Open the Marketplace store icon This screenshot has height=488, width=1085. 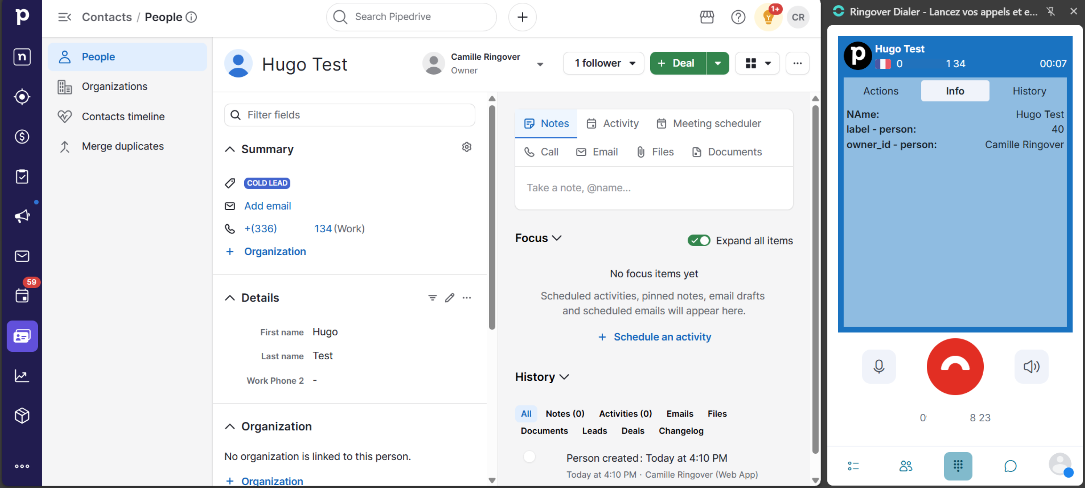[707, 17]
